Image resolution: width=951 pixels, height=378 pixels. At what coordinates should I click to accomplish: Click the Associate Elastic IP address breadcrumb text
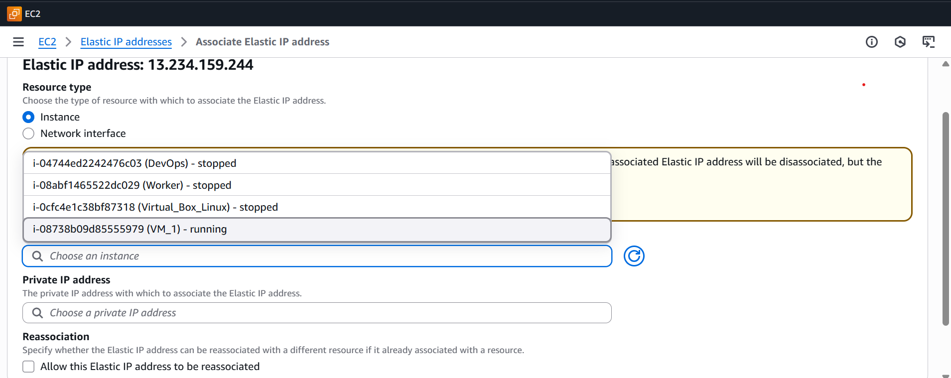[x=263, y=42]
